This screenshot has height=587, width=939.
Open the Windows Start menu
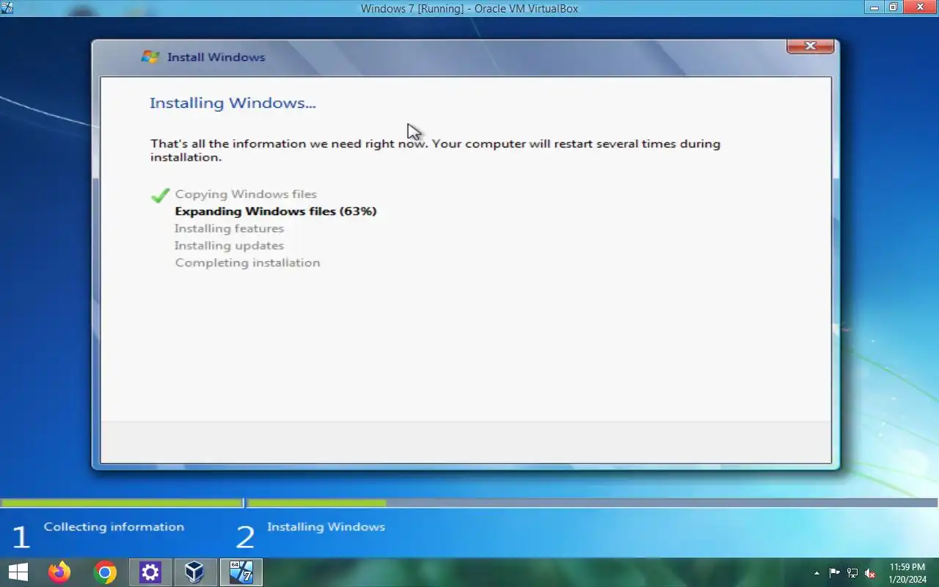coord(18,572)
